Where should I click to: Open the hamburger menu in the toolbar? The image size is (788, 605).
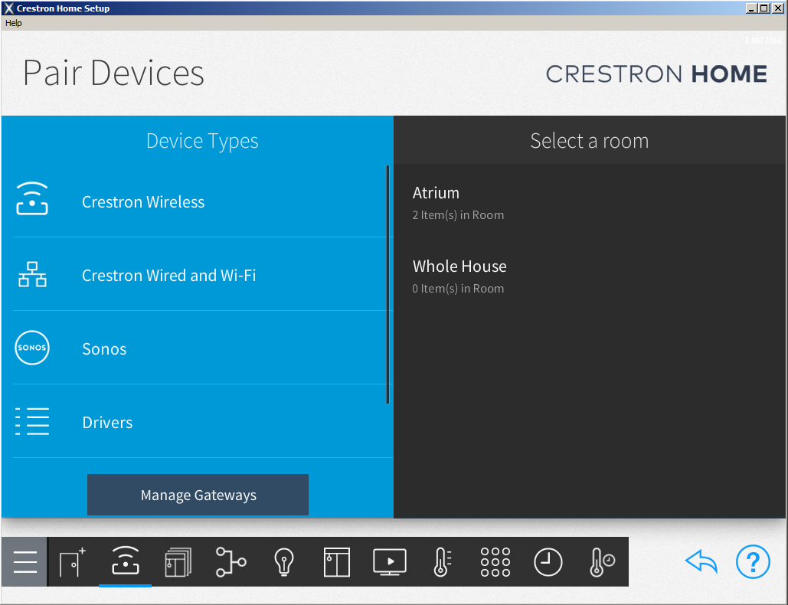(24, 561)
